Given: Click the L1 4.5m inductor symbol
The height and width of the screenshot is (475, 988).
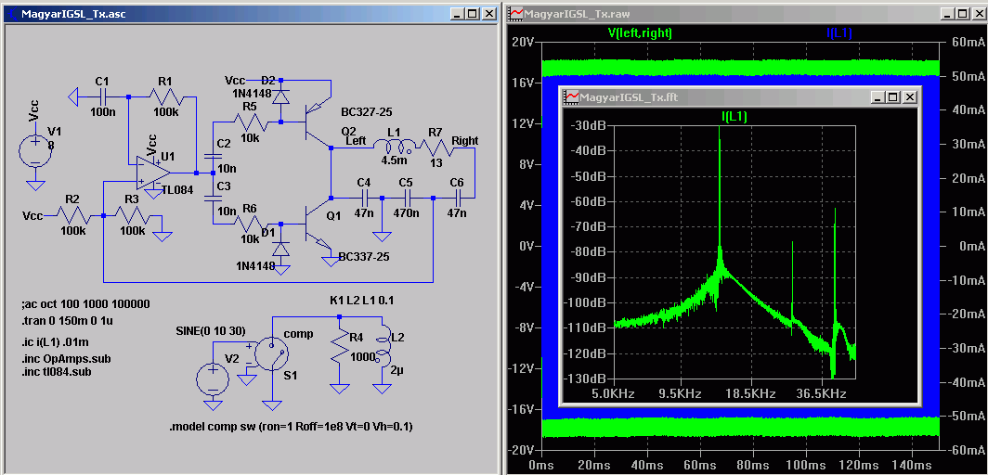Looking at the screenshot, I should tap(394, 146).
